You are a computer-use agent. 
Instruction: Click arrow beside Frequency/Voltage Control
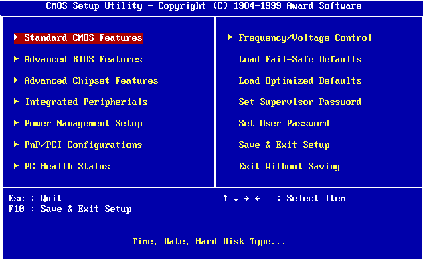pyautogui.click(x=230, y=37)
